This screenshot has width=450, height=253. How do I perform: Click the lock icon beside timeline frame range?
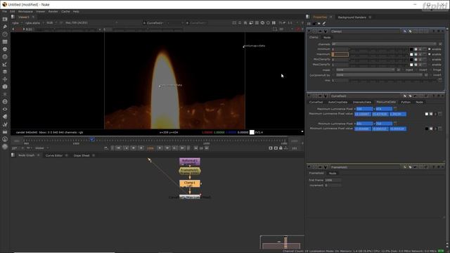(281, 148)
